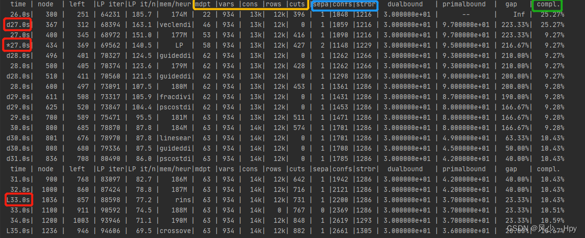
Task: Select primalbound value '4.500000e+01'
Action: tap(466, 148)
